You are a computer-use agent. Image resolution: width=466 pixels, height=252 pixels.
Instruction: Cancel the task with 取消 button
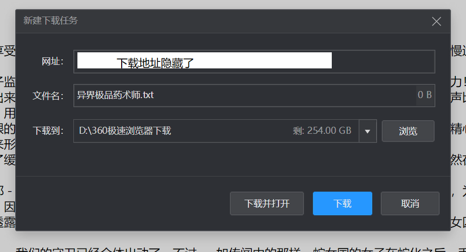pos(410,204)
